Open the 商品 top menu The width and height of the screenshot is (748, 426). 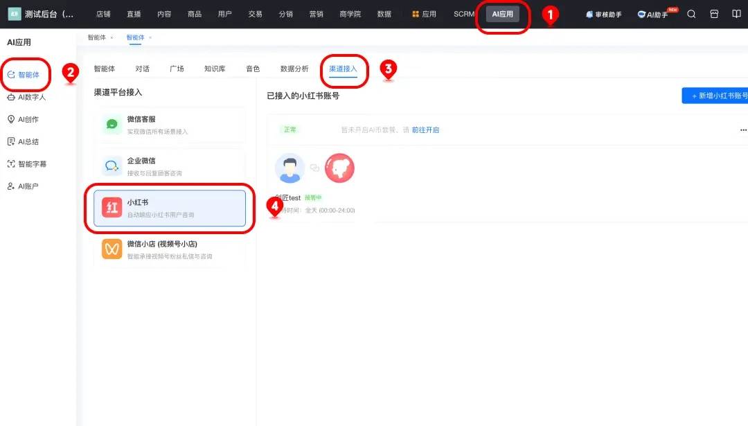click(195, 15)
